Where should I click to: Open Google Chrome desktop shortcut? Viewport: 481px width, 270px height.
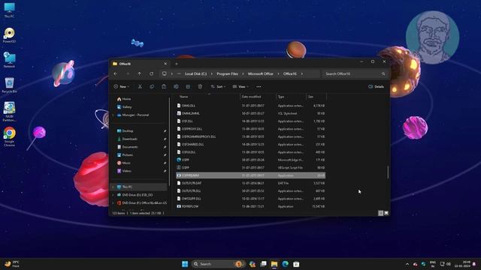coord(9,136)
